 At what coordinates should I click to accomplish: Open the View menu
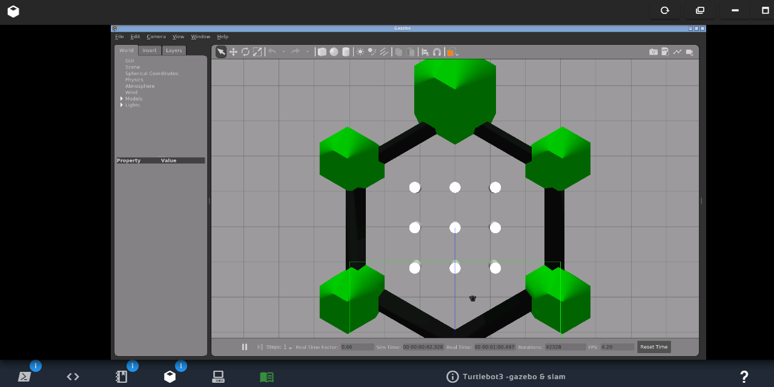[x=178, y=36]
